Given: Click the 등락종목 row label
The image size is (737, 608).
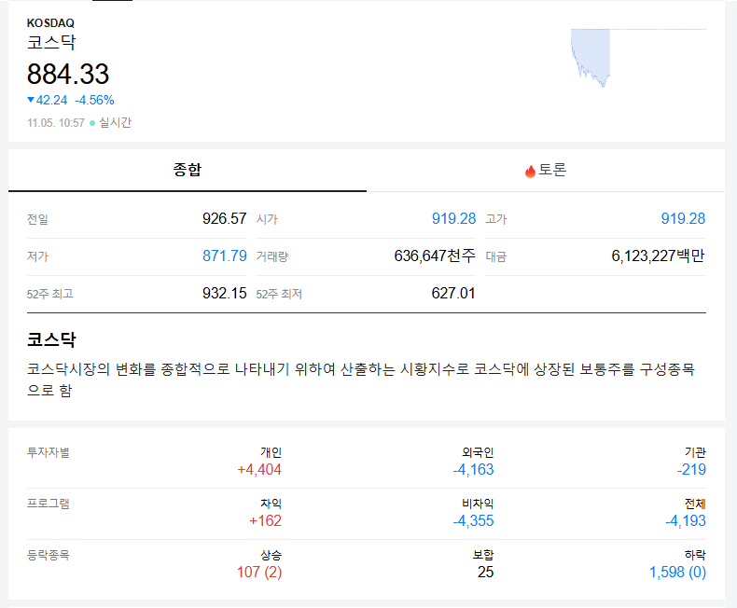Looking at the screenshot, I should pos(48,555).
